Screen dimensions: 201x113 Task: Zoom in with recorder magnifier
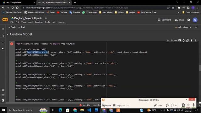point(167,105)
